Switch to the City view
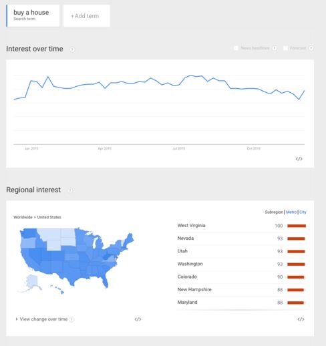Screen dimensions: 326x346 click(x=303, y=212)
